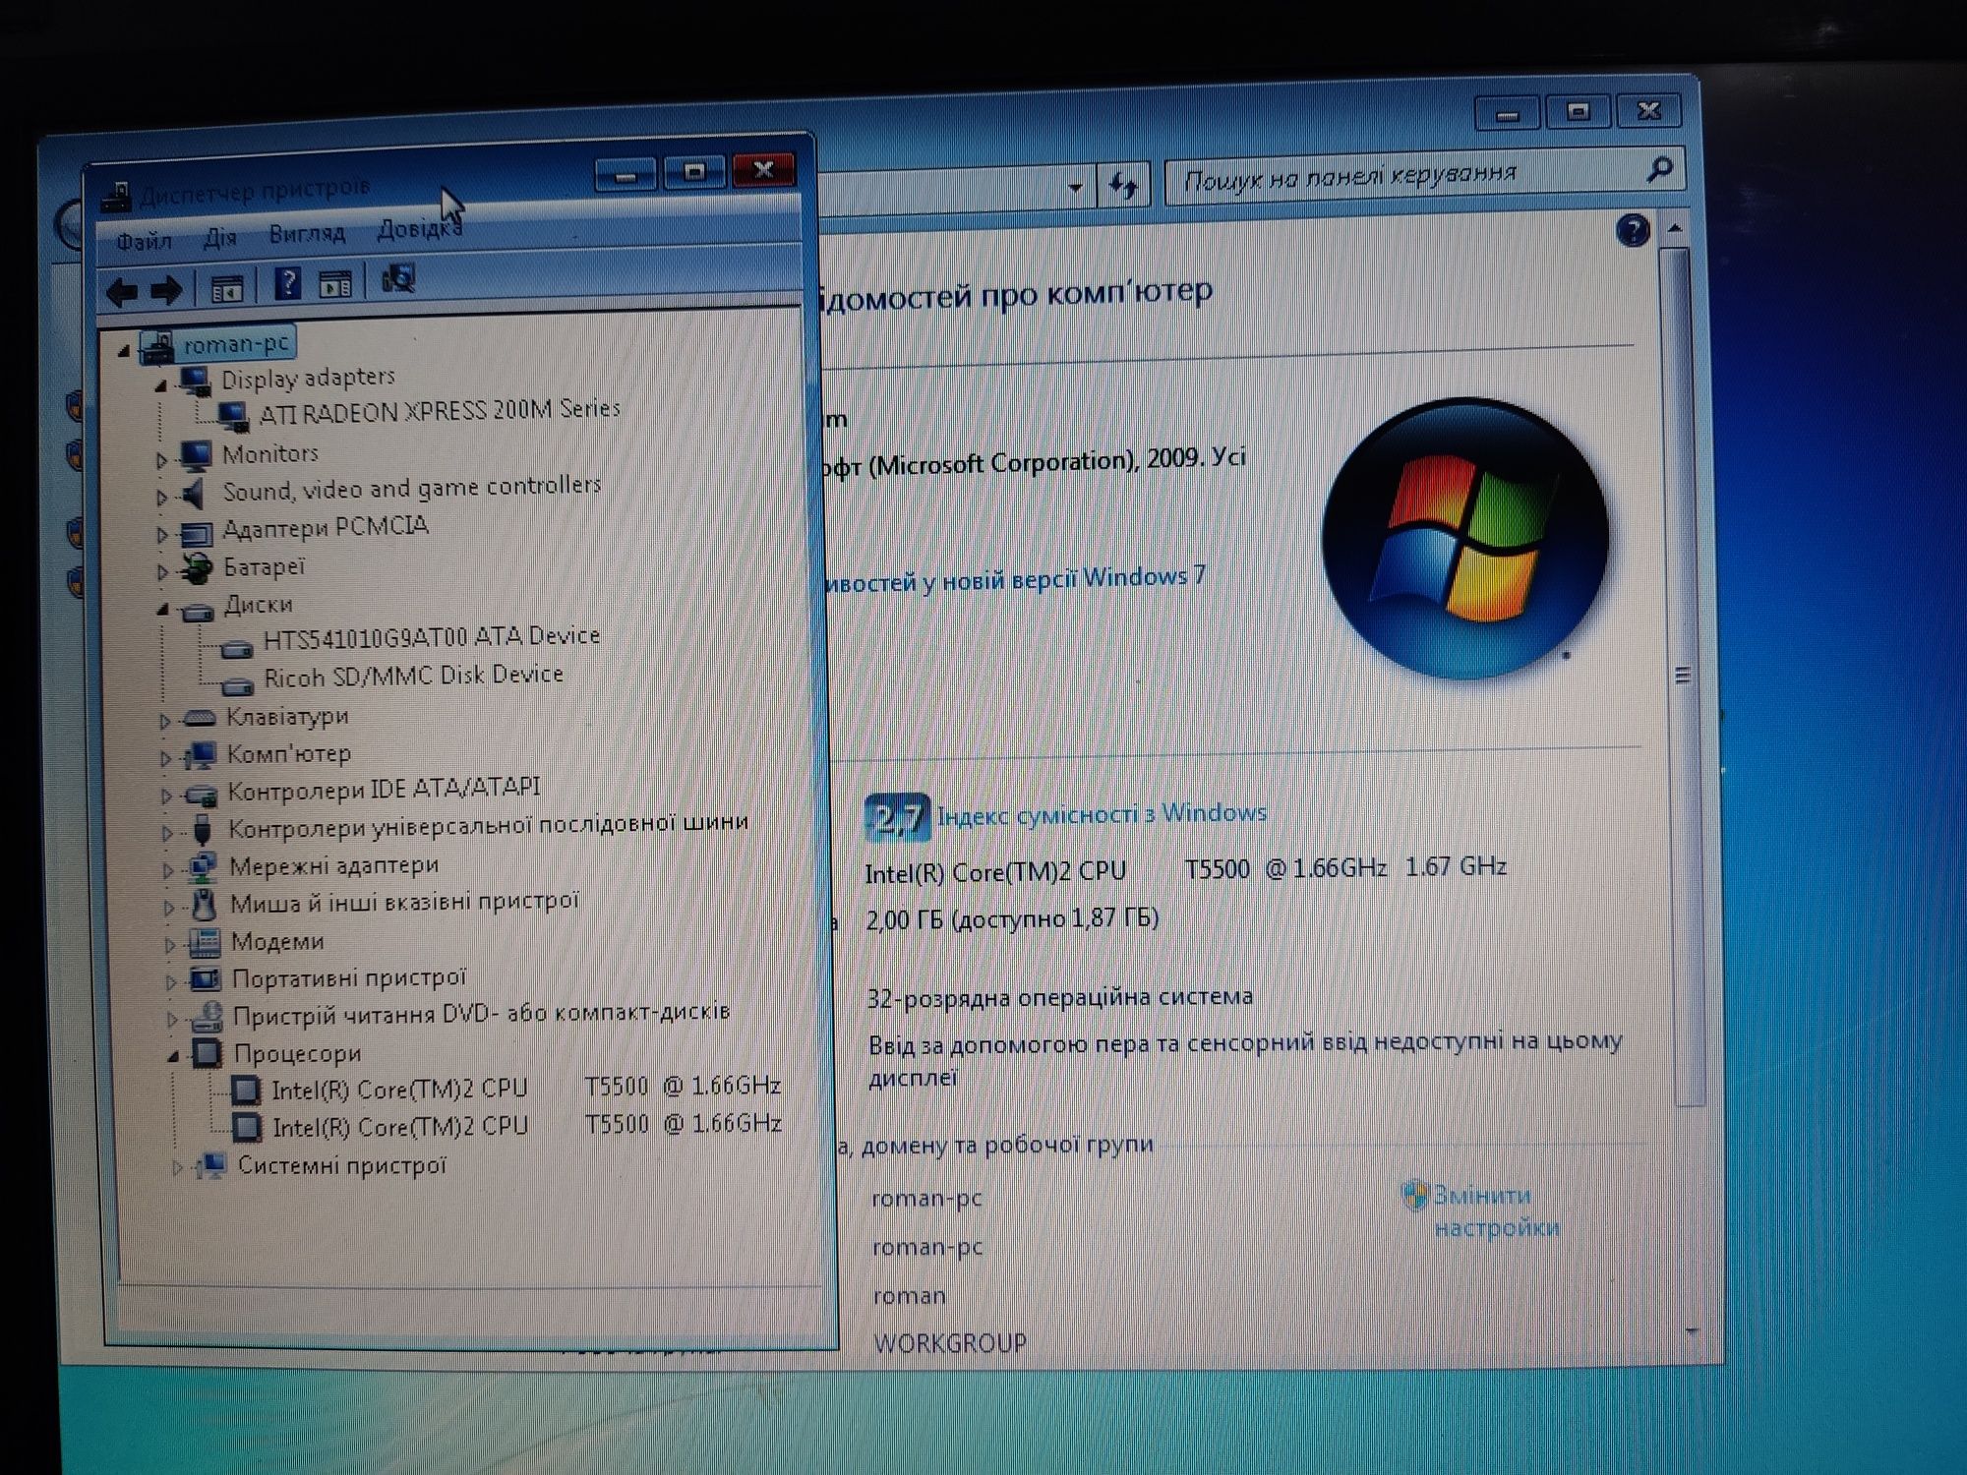Expand the Monitors category

coord(161,459)
